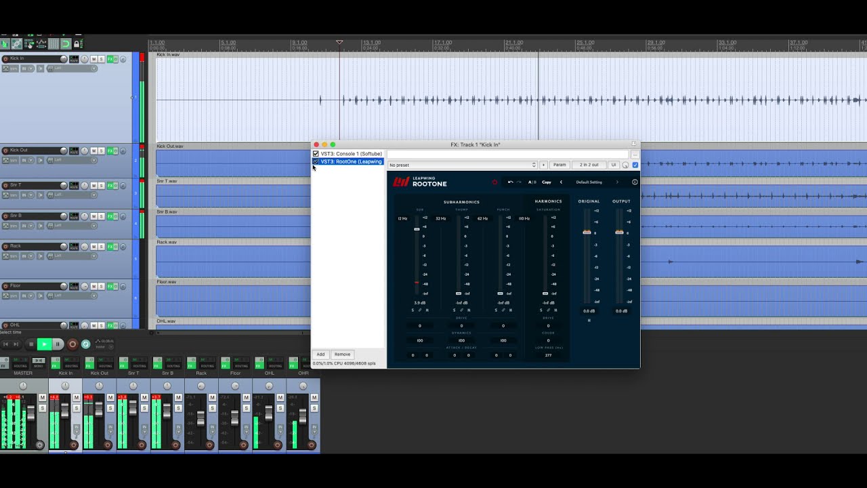The width and height of the screenshot is (867, 488).
Task: Mute the Kick In mixer channel
Action: 77,398
